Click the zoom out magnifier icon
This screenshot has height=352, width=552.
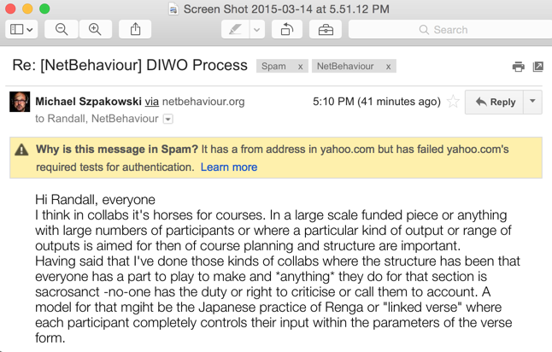(62, 29)
